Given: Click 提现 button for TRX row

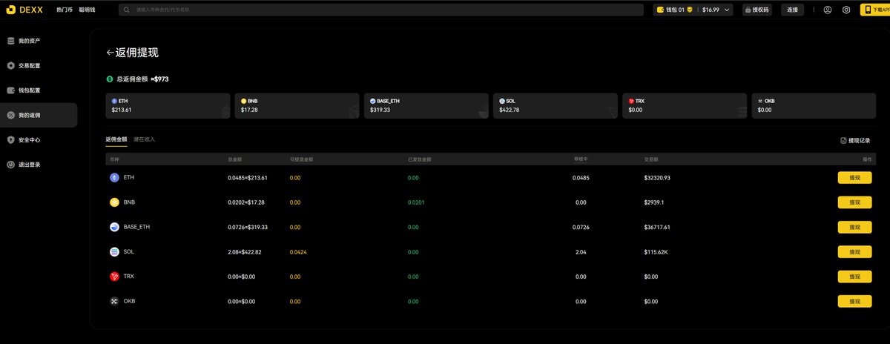Looking at the screenshot, I should pyautogui.click(x=854, y=277).
